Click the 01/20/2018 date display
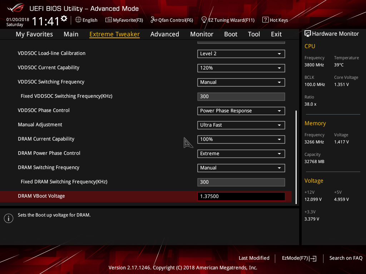Viewport: 366px width, 274px height. click(x=18, y=20)
